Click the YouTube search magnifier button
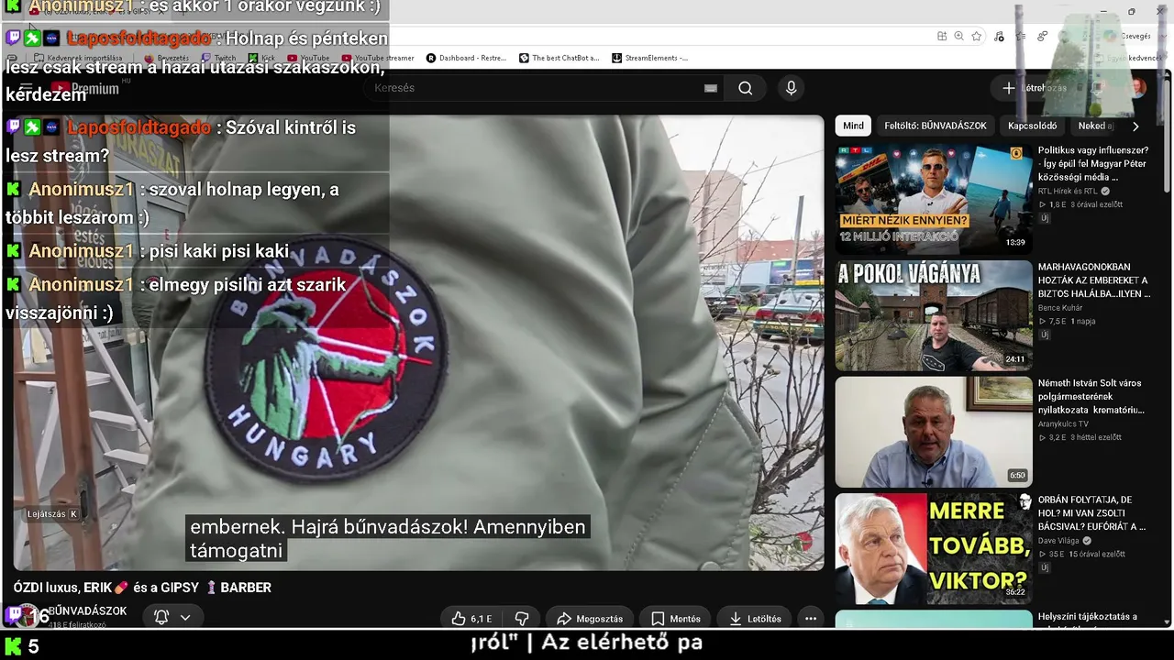Screen dimensions: 1174x660 (x=746, y=88)
